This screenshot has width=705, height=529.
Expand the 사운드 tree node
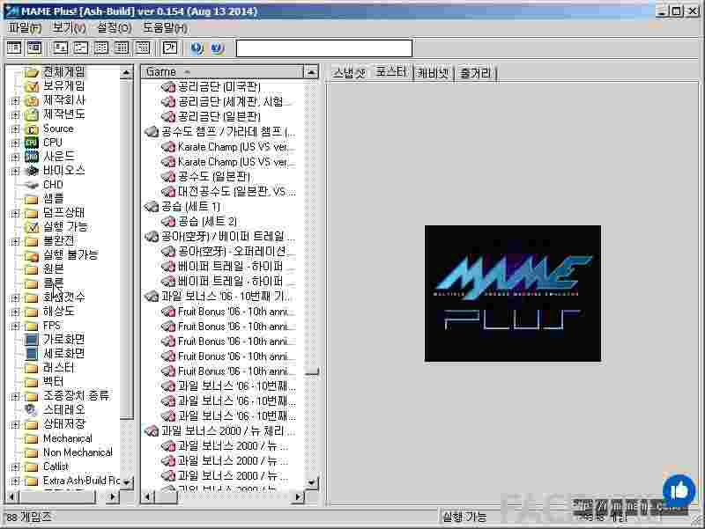click(15, 157)
